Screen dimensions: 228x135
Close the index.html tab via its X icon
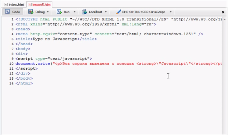point(6,5)
